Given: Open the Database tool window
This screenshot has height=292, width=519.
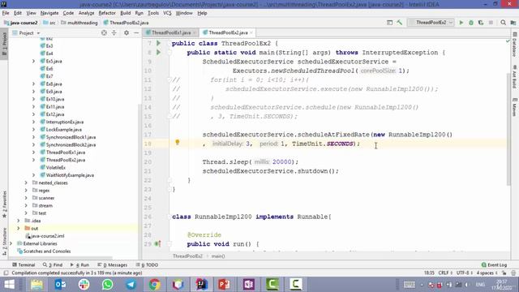Looking at the screenshot, I should [x=515, y=45].
